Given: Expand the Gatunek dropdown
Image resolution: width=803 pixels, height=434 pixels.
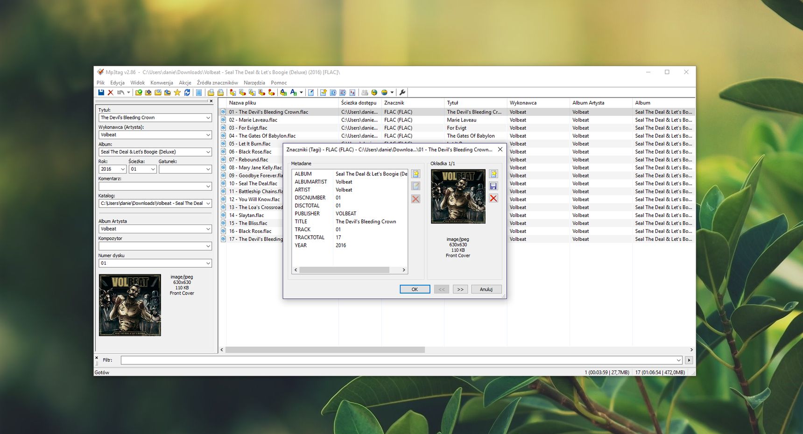Looking at the screenshot, I should click(x=208, y=169).
